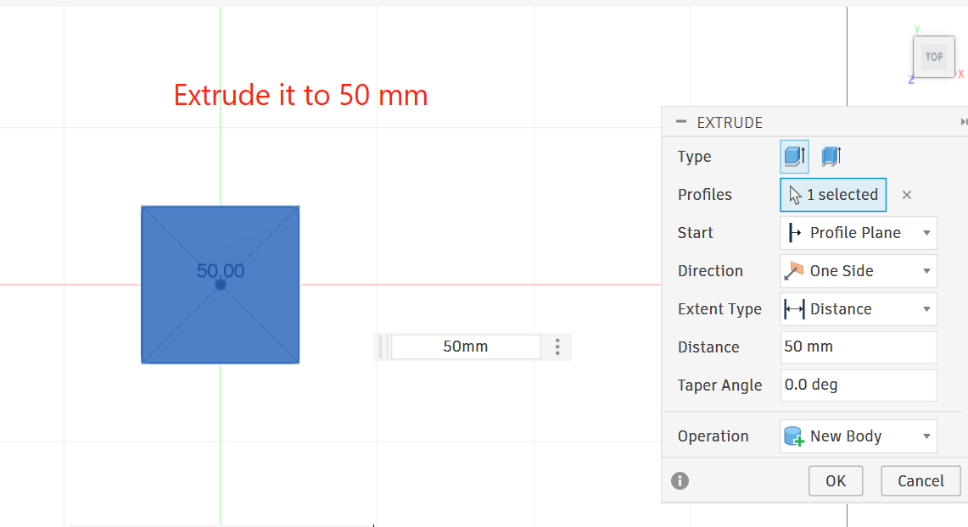Screen dimensions: 968x527
Task: Click the info icon in Extrude dialog
Action: click(x=680, y=481)
